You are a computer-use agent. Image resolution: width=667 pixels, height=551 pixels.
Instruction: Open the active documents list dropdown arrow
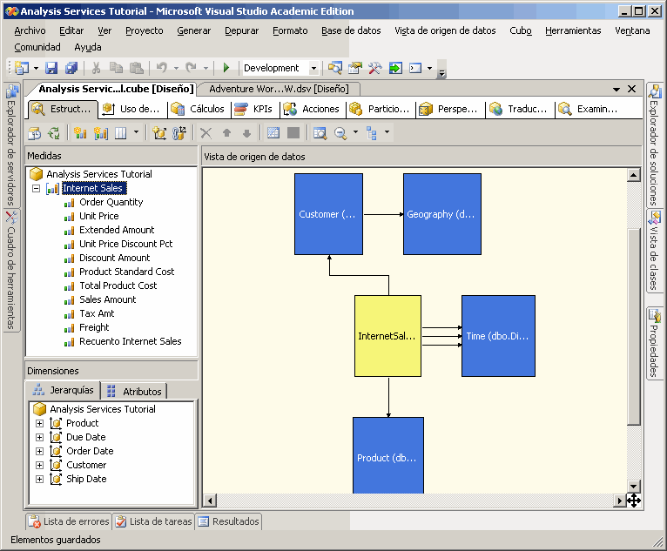coord(616,90)
